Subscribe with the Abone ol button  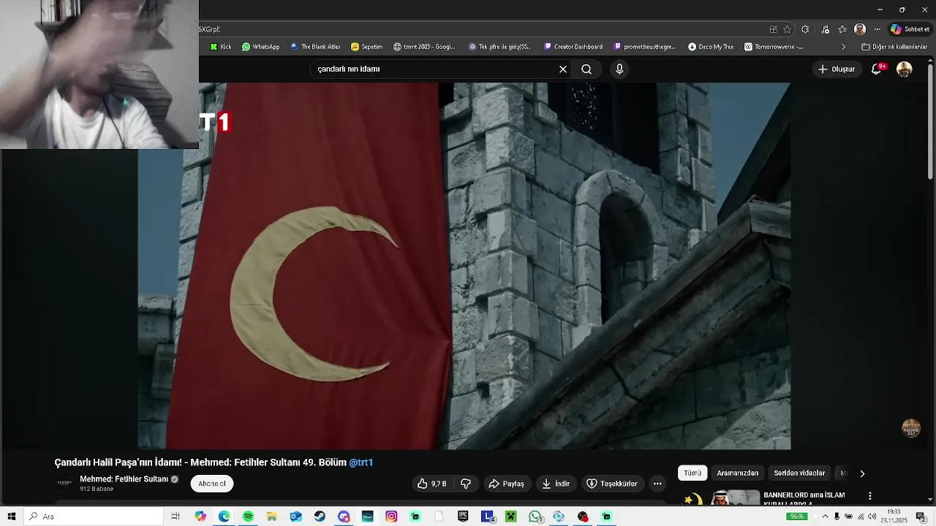tap(212, 484)
